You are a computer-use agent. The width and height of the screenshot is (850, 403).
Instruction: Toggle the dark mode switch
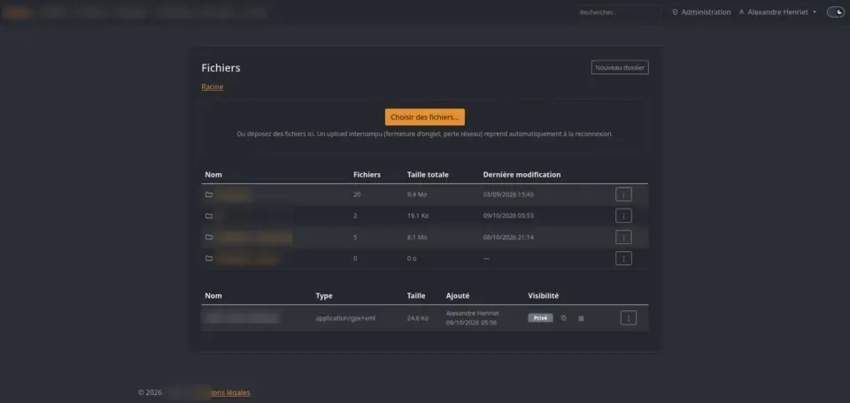tap(835, 11)
